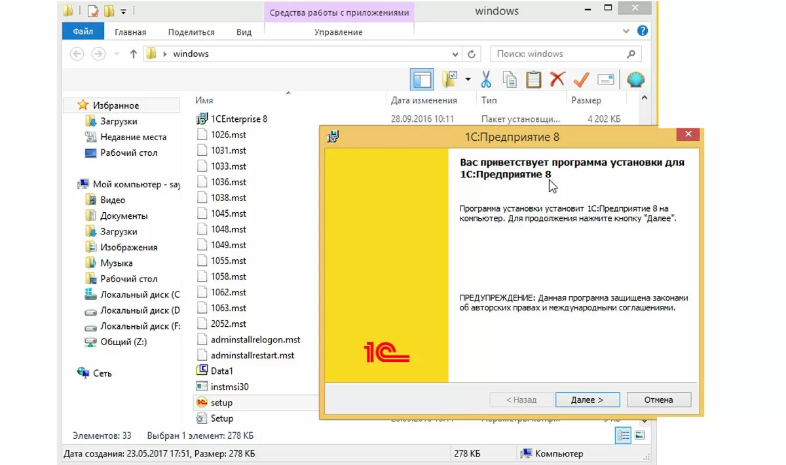The width and height of the screenshot is (786, 465).
Task: Click the Properties icon in quick access bar
Action: tap(93, 11)
